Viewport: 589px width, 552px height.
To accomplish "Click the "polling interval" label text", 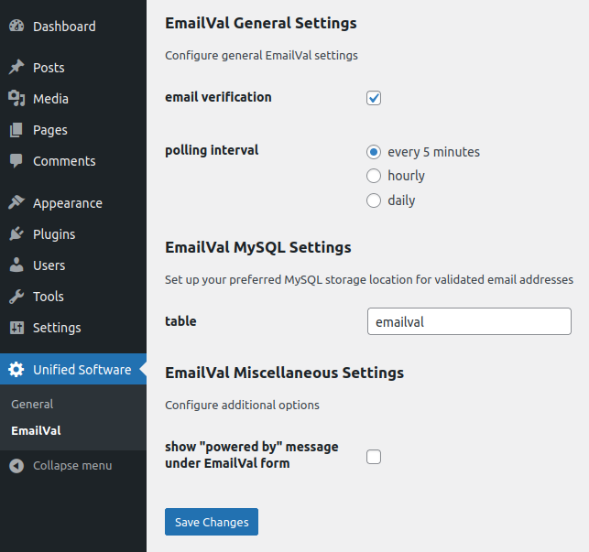I will click(x=212, y=150).
